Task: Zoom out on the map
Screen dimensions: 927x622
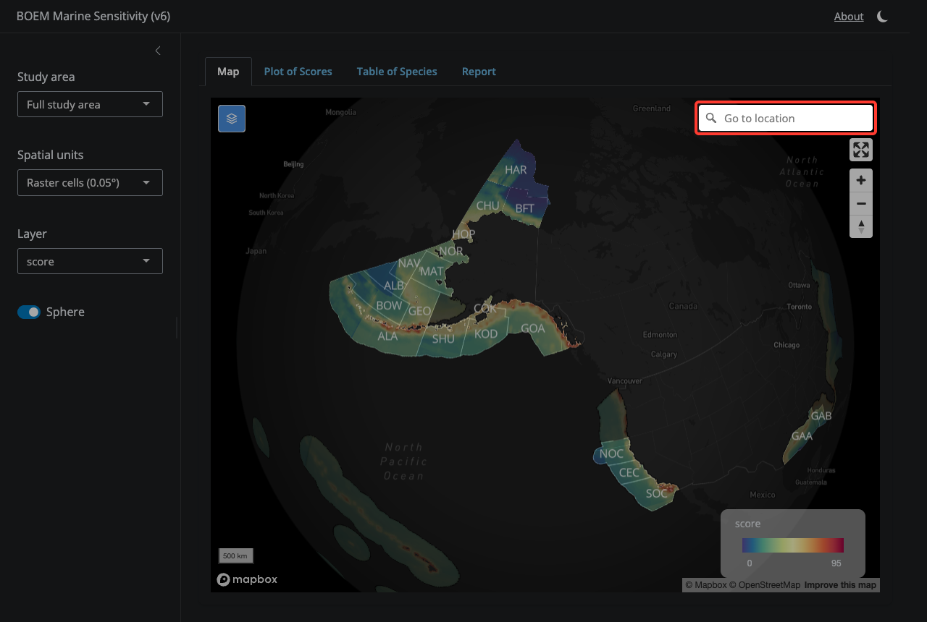Action: (x=861, y=203)
